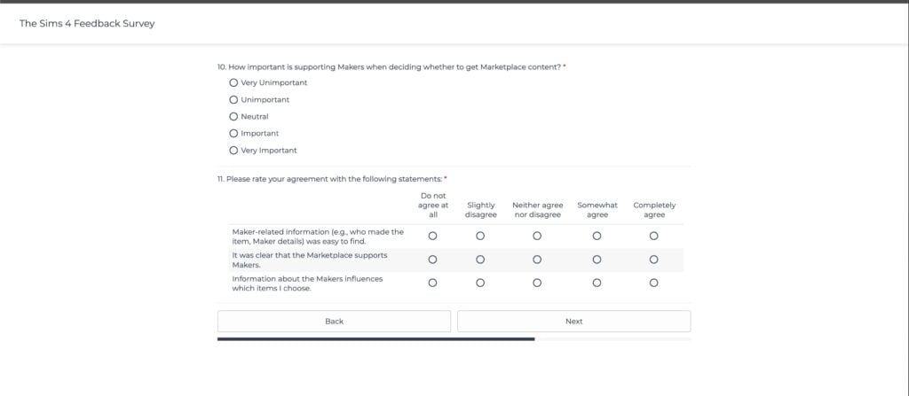The image size is (909, 396).
Task: Click The Sims 4 Feedback Survey title
Action: [87, 24]
